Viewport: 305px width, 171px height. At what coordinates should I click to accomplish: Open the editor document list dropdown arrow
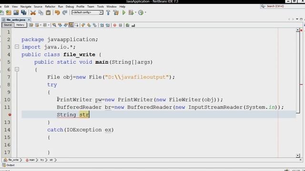click(x=297, y=19)
